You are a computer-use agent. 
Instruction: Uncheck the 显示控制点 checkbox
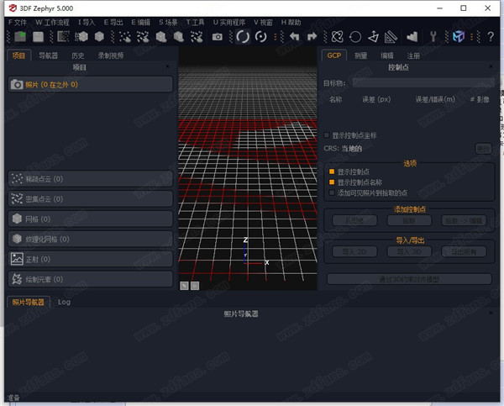point(332,171)
